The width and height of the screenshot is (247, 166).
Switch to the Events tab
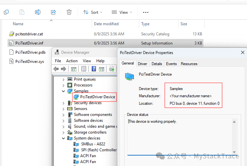point(171,64)
